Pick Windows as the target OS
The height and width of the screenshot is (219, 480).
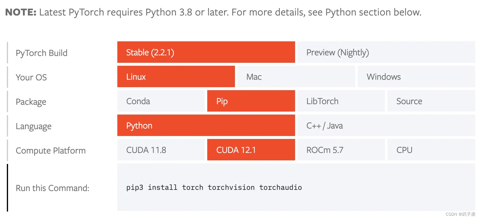click(416, 77)
